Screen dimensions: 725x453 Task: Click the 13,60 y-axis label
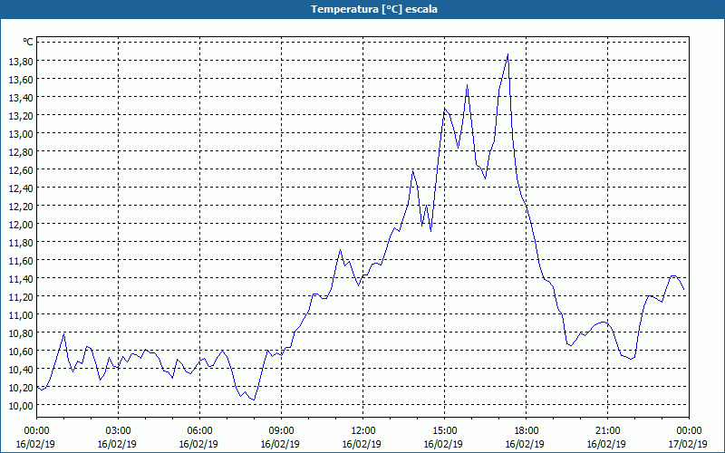[21, 79]
